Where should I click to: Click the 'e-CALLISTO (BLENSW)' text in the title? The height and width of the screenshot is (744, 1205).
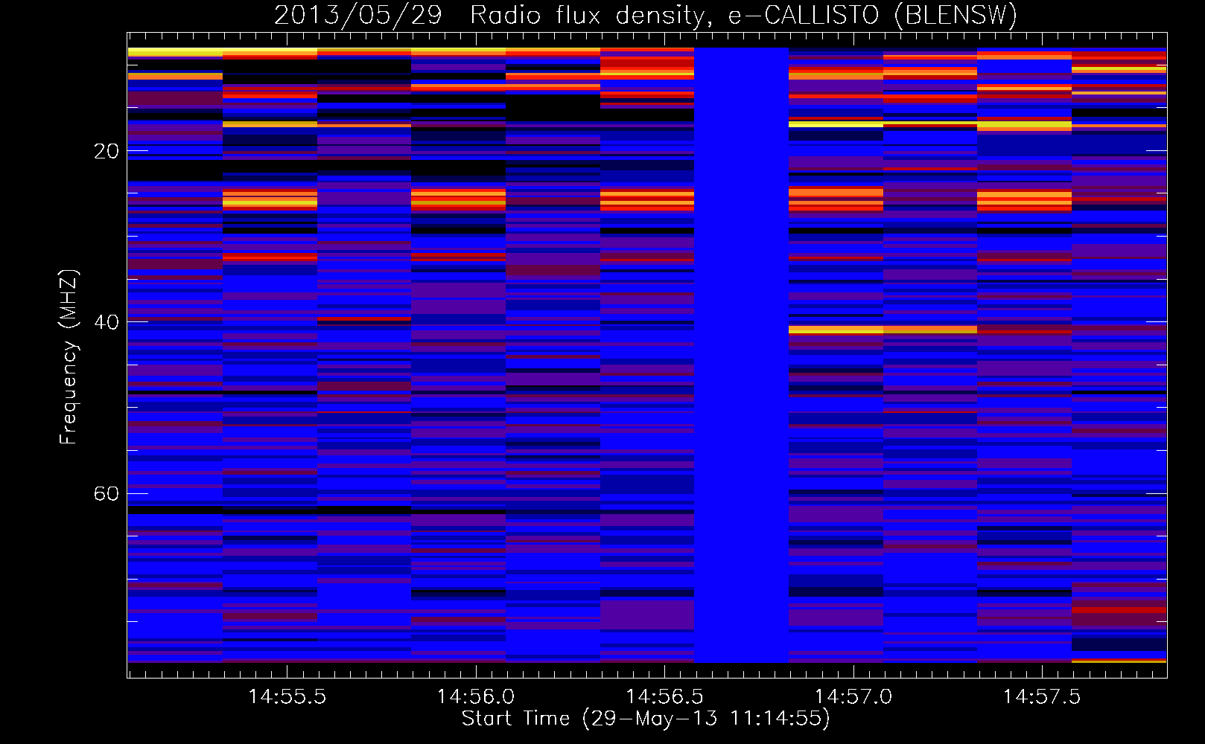pyautogui.click(x=872, y=16)
